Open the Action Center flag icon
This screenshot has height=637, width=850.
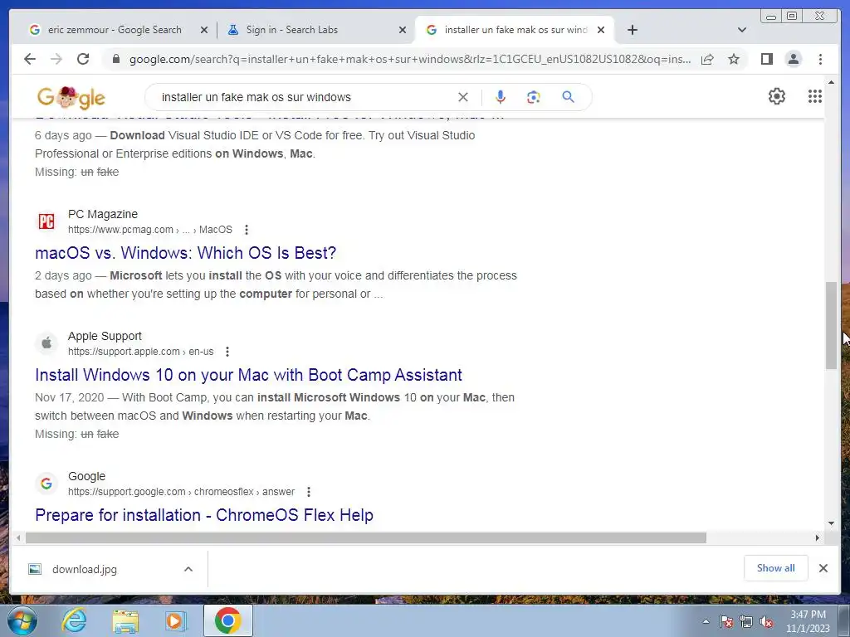pos(725,622)
